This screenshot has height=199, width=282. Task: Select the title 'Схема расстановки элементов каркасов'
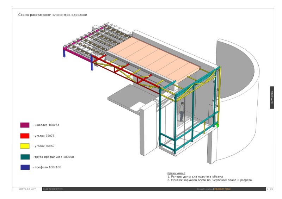pos(53,15)
